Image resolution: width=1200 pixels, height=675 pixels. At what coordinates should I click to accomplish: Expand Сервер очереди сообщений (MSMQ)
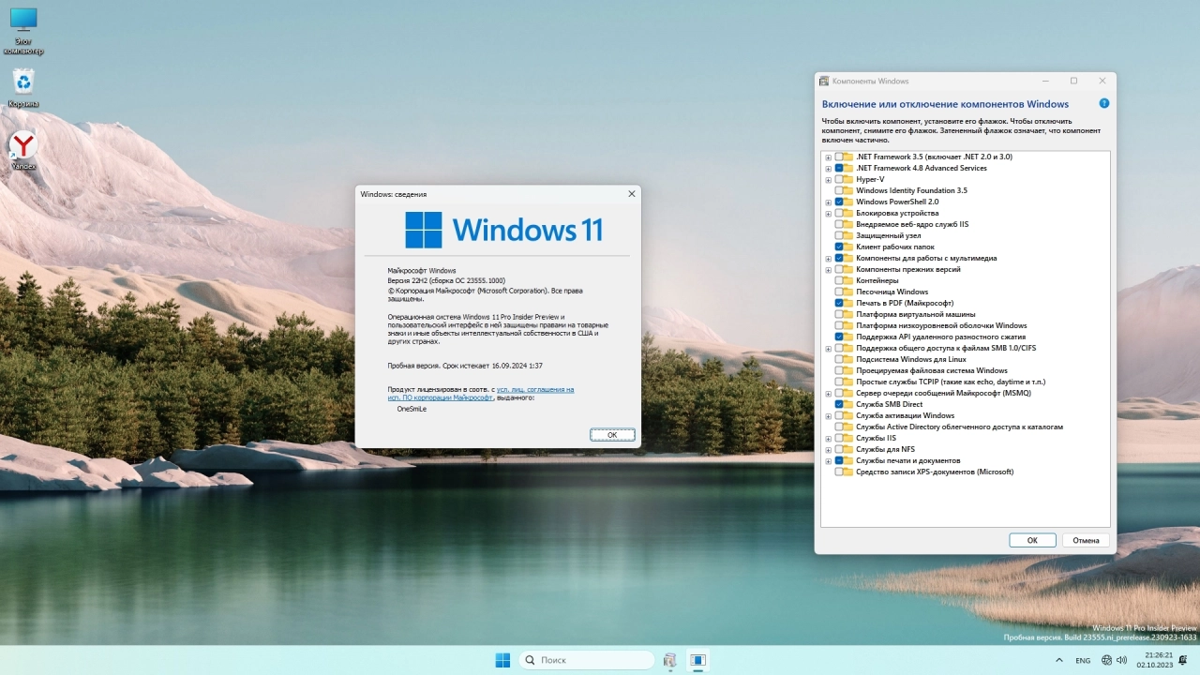click(828, 393)
